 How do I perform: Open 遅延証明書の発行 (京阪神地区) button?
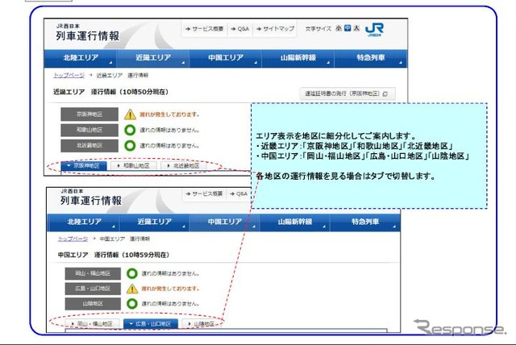347,94
